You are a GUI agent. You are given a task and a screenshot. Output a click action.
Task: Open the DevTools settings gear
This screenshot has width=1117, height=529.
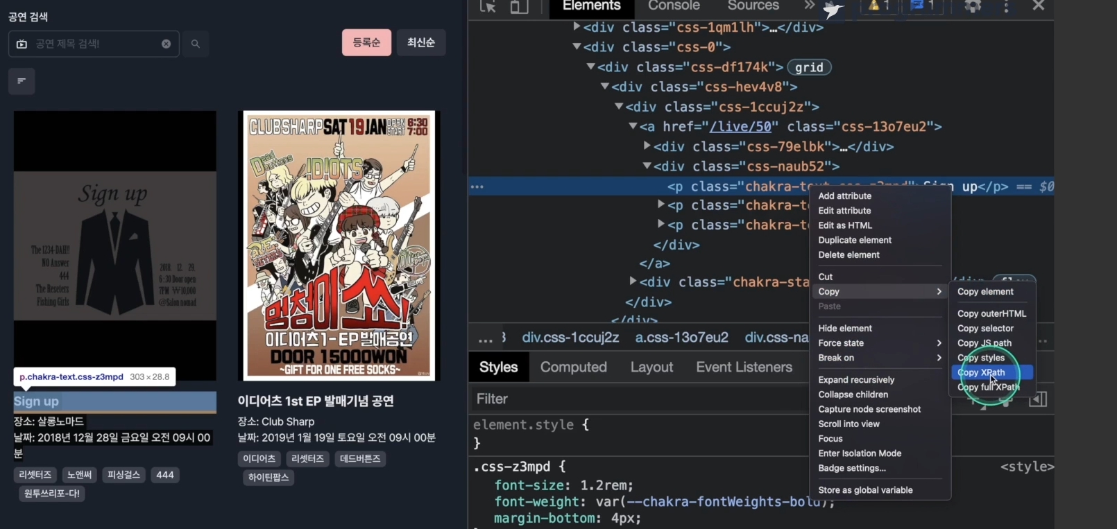coord(973,6)
